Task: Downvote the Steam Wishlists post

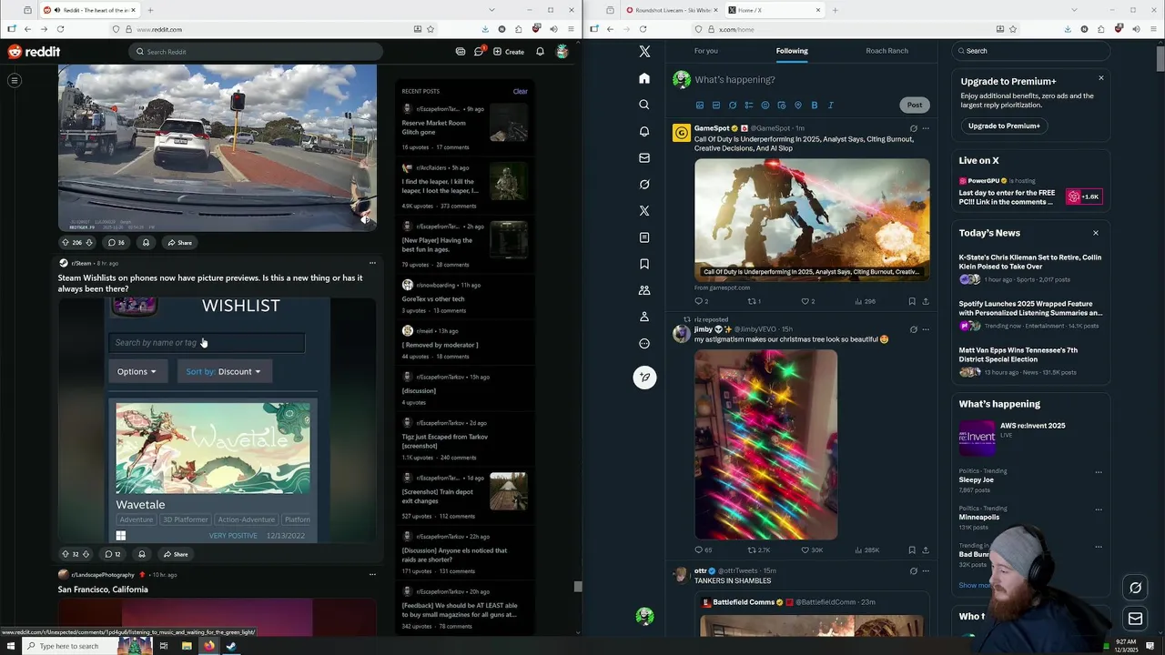Action: click(86, 554)
